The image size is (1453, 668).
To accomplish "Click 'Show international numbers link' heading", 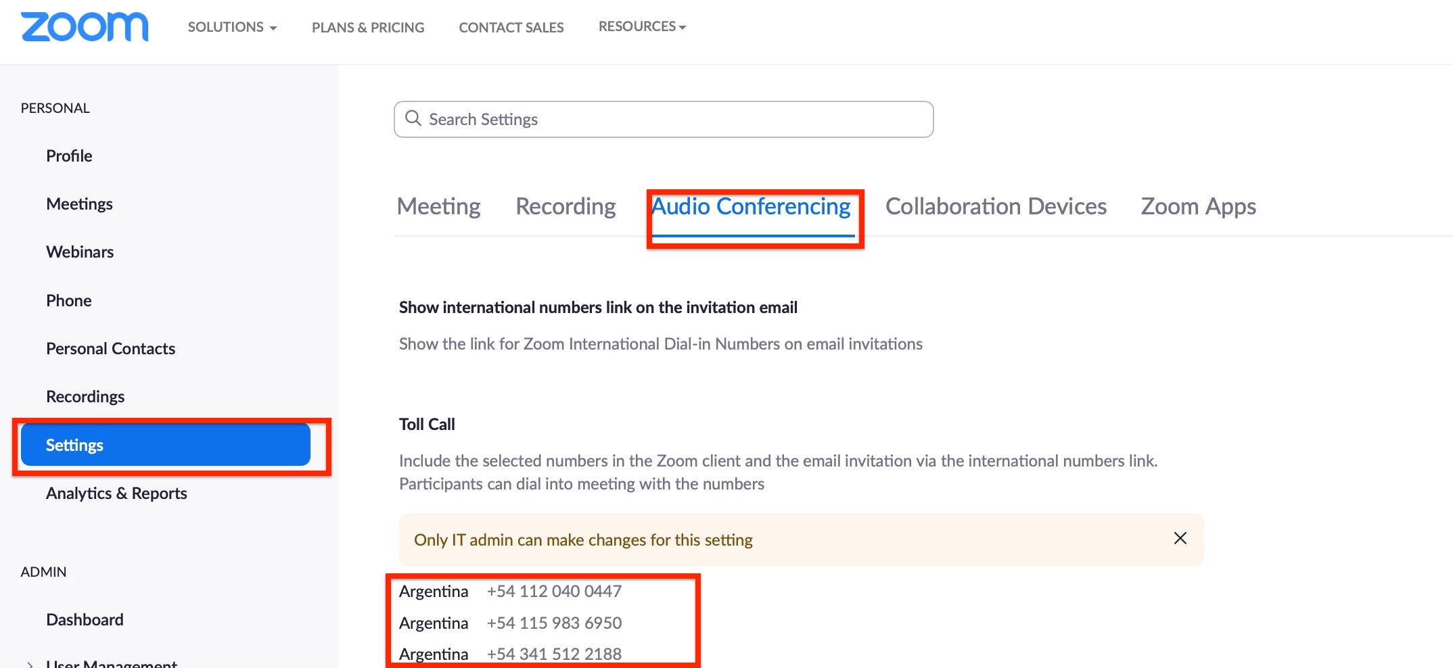I will (598, 307).
